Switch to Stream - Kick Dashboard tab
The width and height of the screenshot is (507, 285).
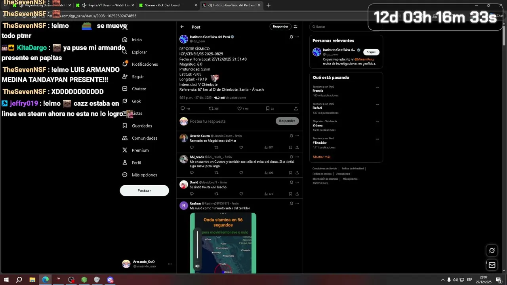[168, 5]
